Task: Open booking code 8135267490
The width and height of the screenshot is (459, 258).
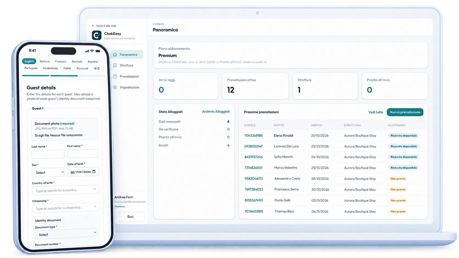Action: pos(254,200)
